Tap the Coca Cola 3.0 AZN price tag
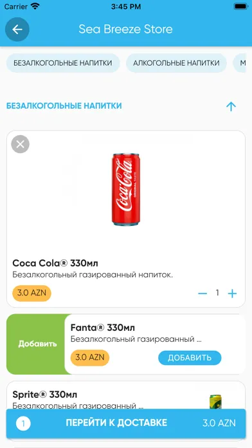Image resolution: width=252 pixels, height=448 pixels. pyautogui.click(x=32, y=293)
